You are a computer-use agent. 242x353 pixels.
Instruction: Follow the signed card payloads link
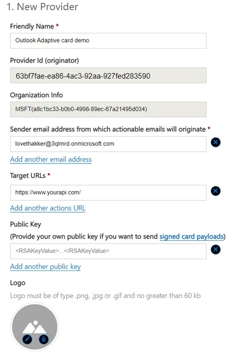191,236
